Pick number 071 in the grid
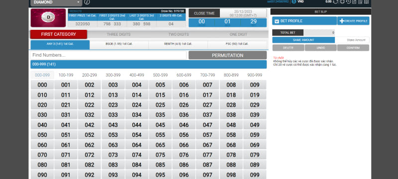Viewport: 398px width, 179px height. [x=66, y=155]
